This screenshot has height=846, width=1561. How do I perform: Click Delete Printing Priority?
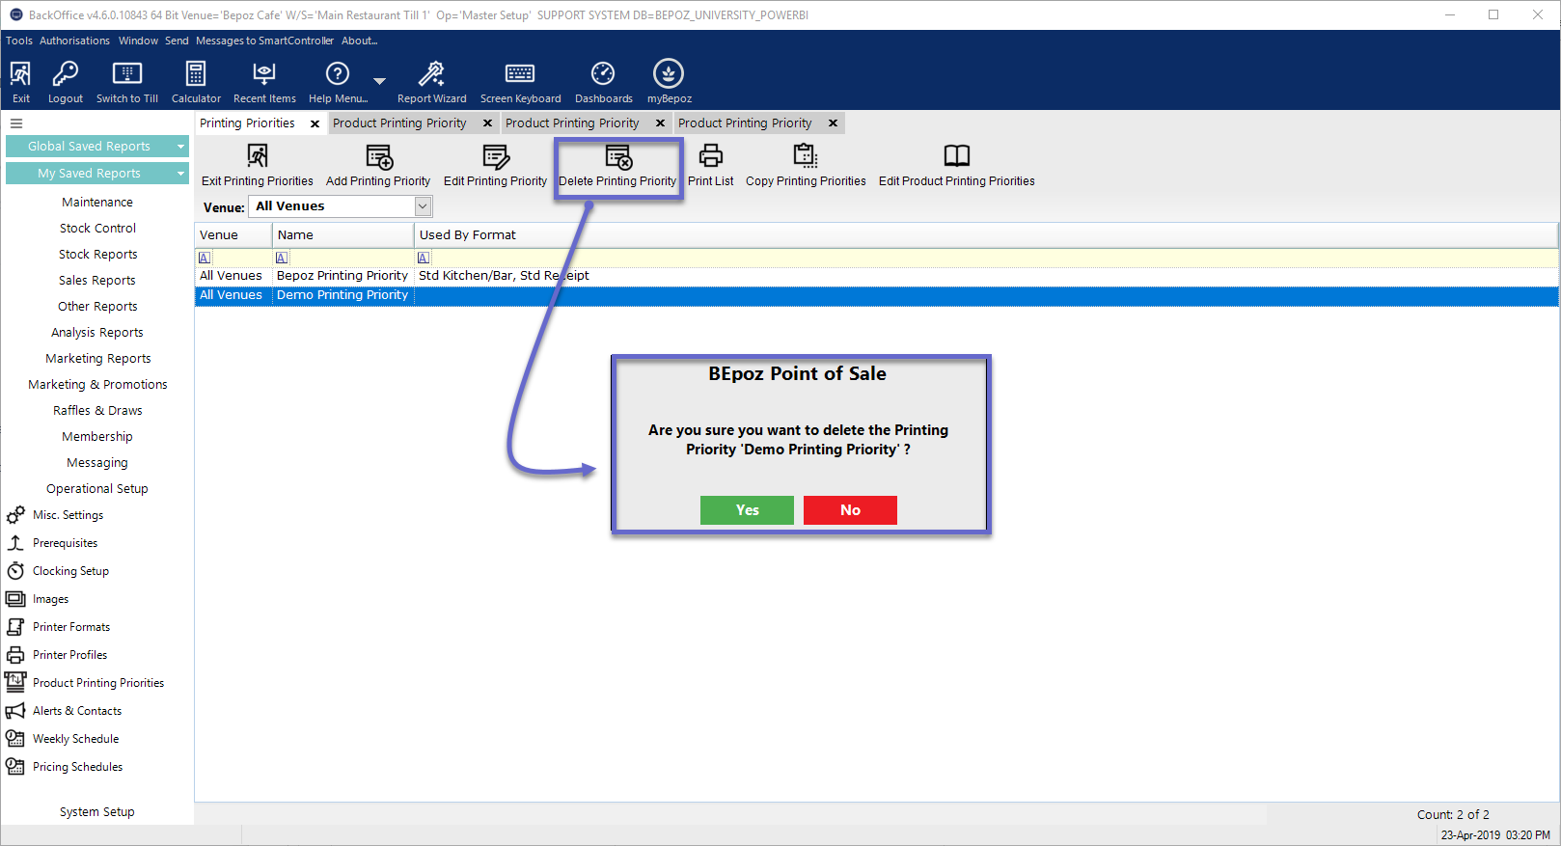(x=617, y=165)
